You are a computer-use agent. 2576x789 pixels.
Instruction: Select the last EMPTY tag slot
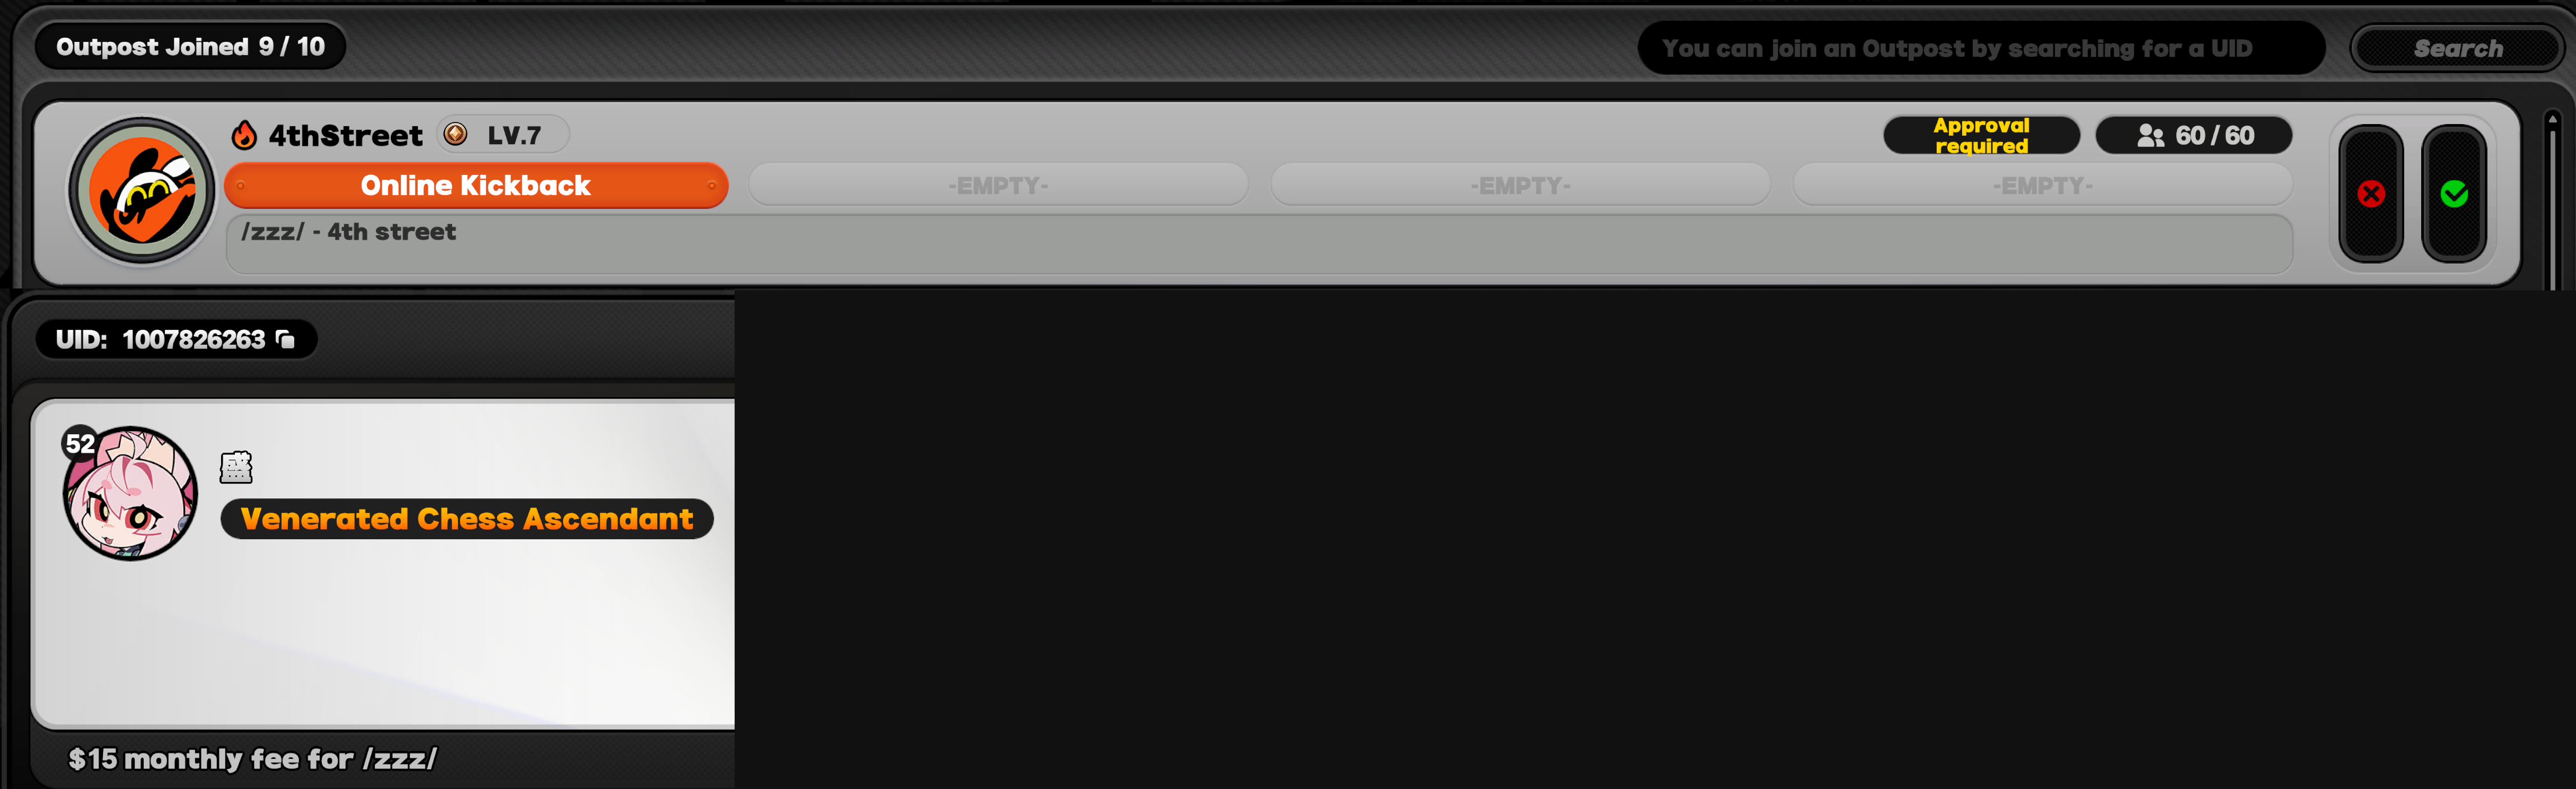pos(2042,185)
